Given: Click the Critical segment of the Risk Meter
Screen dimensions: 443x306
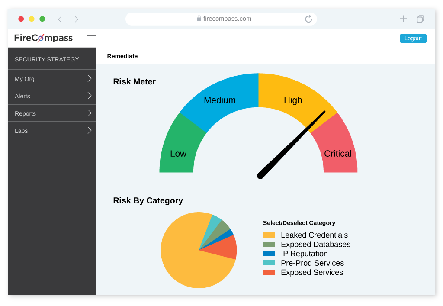Looking at the screenshot, I should point(338,154).
